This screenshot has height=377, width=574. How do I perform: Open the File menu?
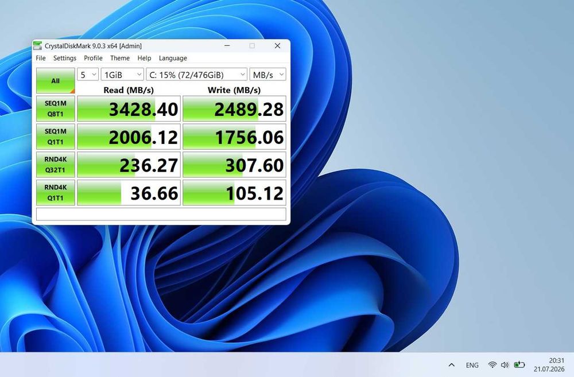coord(41,58)
